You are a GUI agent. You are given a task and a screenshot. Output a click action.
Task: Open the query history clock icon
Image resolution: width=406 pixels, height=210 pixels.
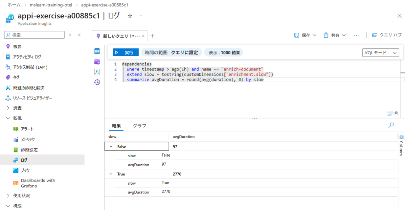[97, 82]
